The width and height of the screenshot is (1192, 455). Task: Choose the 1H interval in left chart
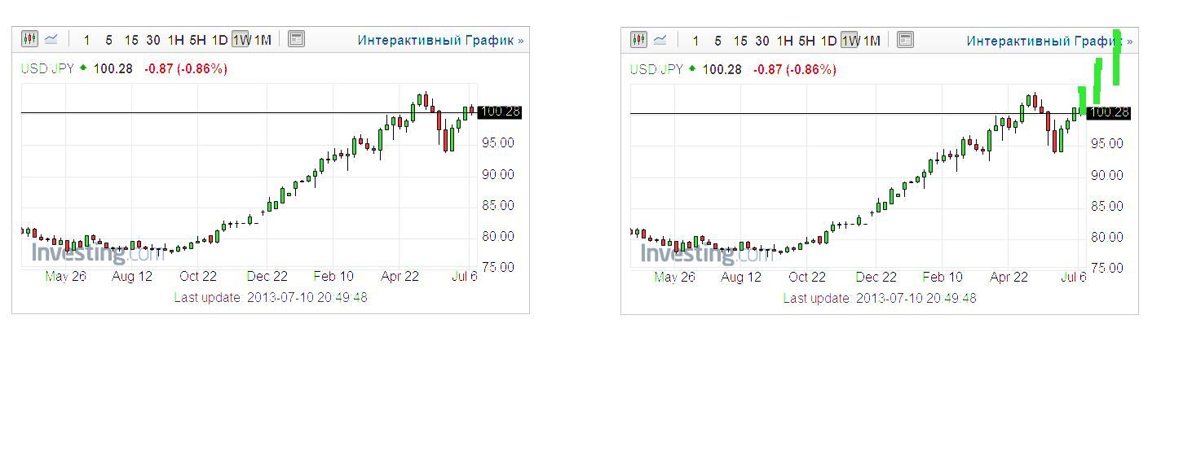[175, 39]
